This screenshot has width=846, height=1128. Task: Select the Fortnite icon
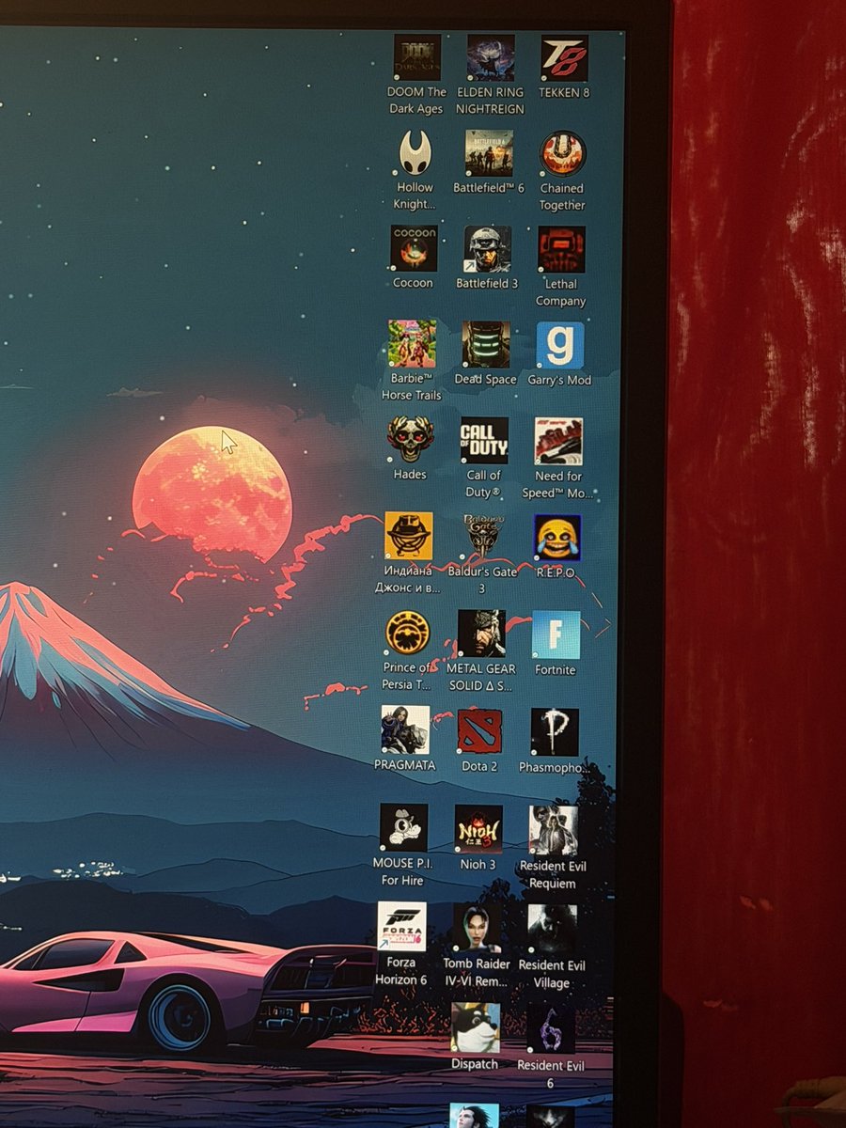pyautogui.click(x=556, y=634)
